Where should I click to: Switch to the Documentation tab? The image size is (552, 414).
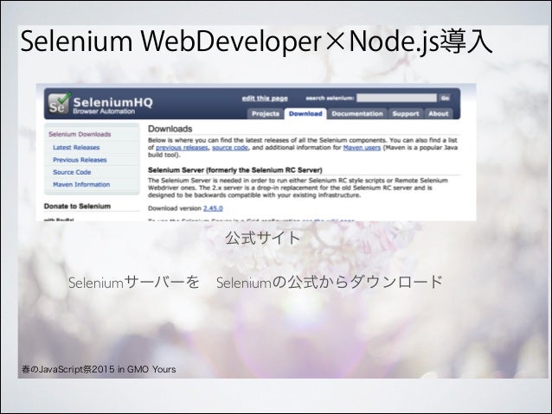[357, 113]
